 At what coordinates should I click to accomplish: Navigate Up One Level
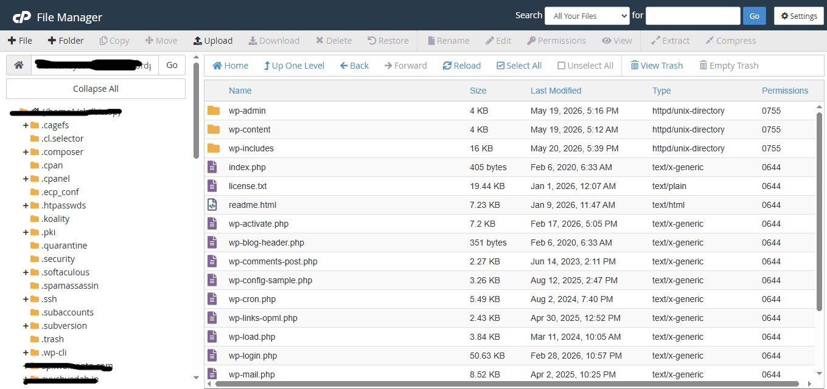[x=294, y=66]
